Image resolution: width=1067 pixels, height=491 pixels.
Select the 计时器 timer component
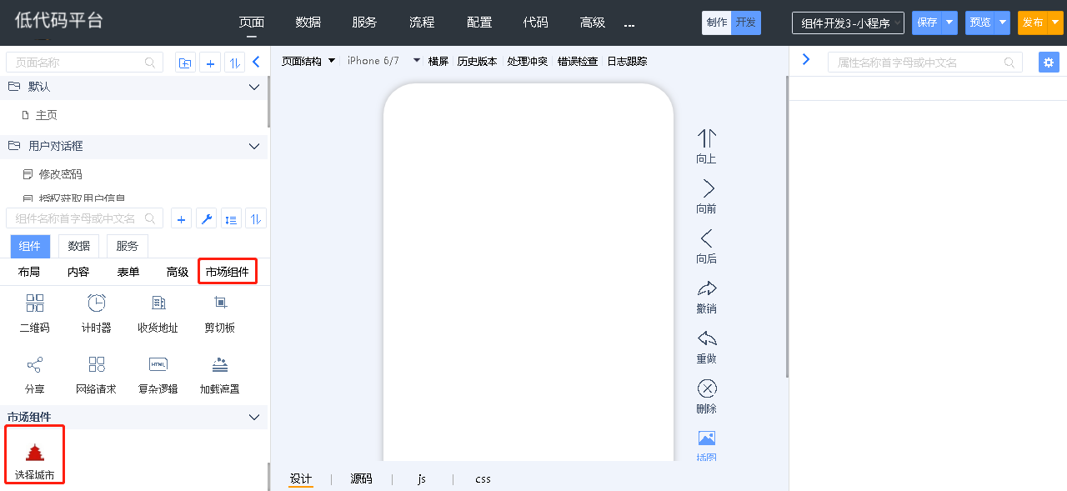pyautogui.click(x=96, y=303)
